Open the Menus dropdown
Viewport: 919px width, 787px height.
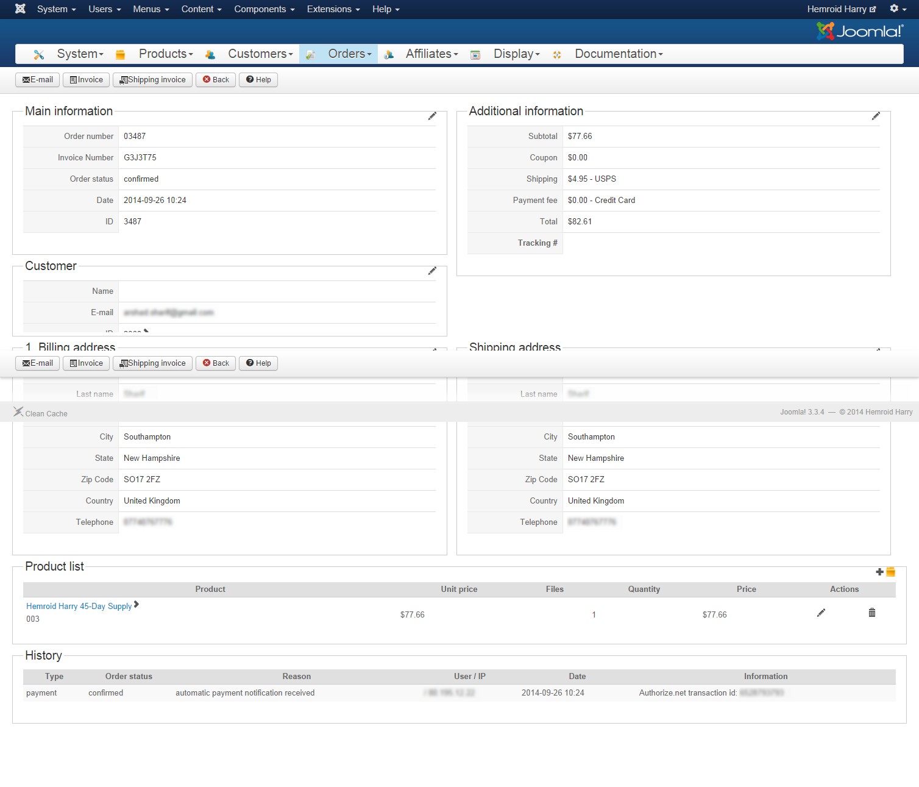click(x=151, y=9)
